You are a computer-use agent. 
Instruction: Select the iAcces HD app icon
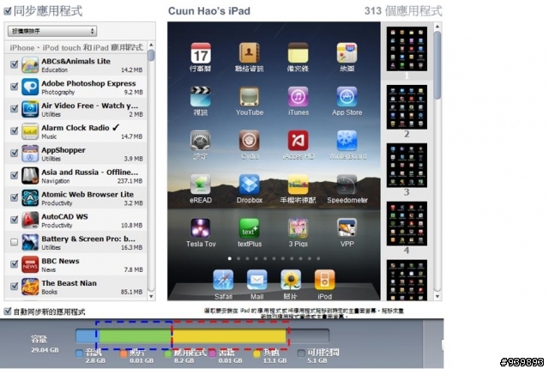click(298, 141)
